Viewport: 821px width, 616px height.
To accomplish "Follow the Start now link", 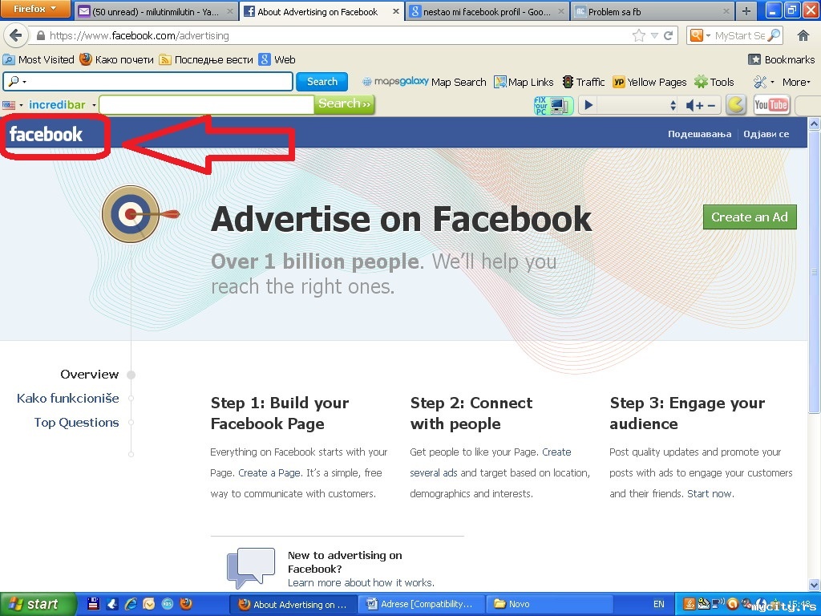I will 710,494.
